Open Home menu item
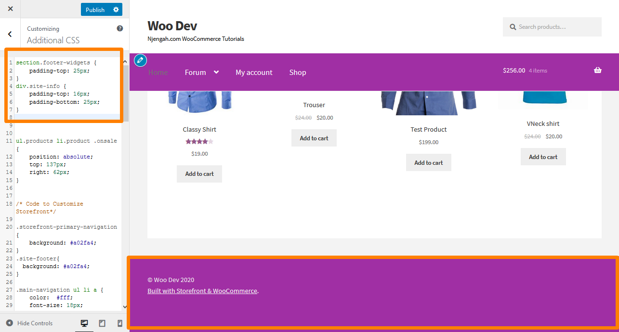The width and height of the screenshot is (619, 332). click(158, 73)
